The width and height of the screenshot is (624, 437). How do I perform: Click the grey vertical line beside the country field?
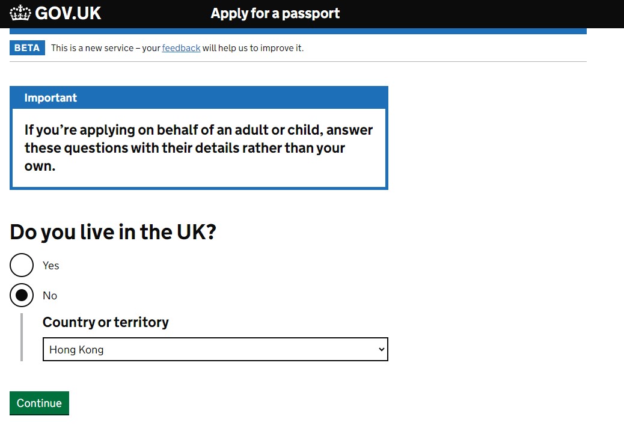[22, 337]
